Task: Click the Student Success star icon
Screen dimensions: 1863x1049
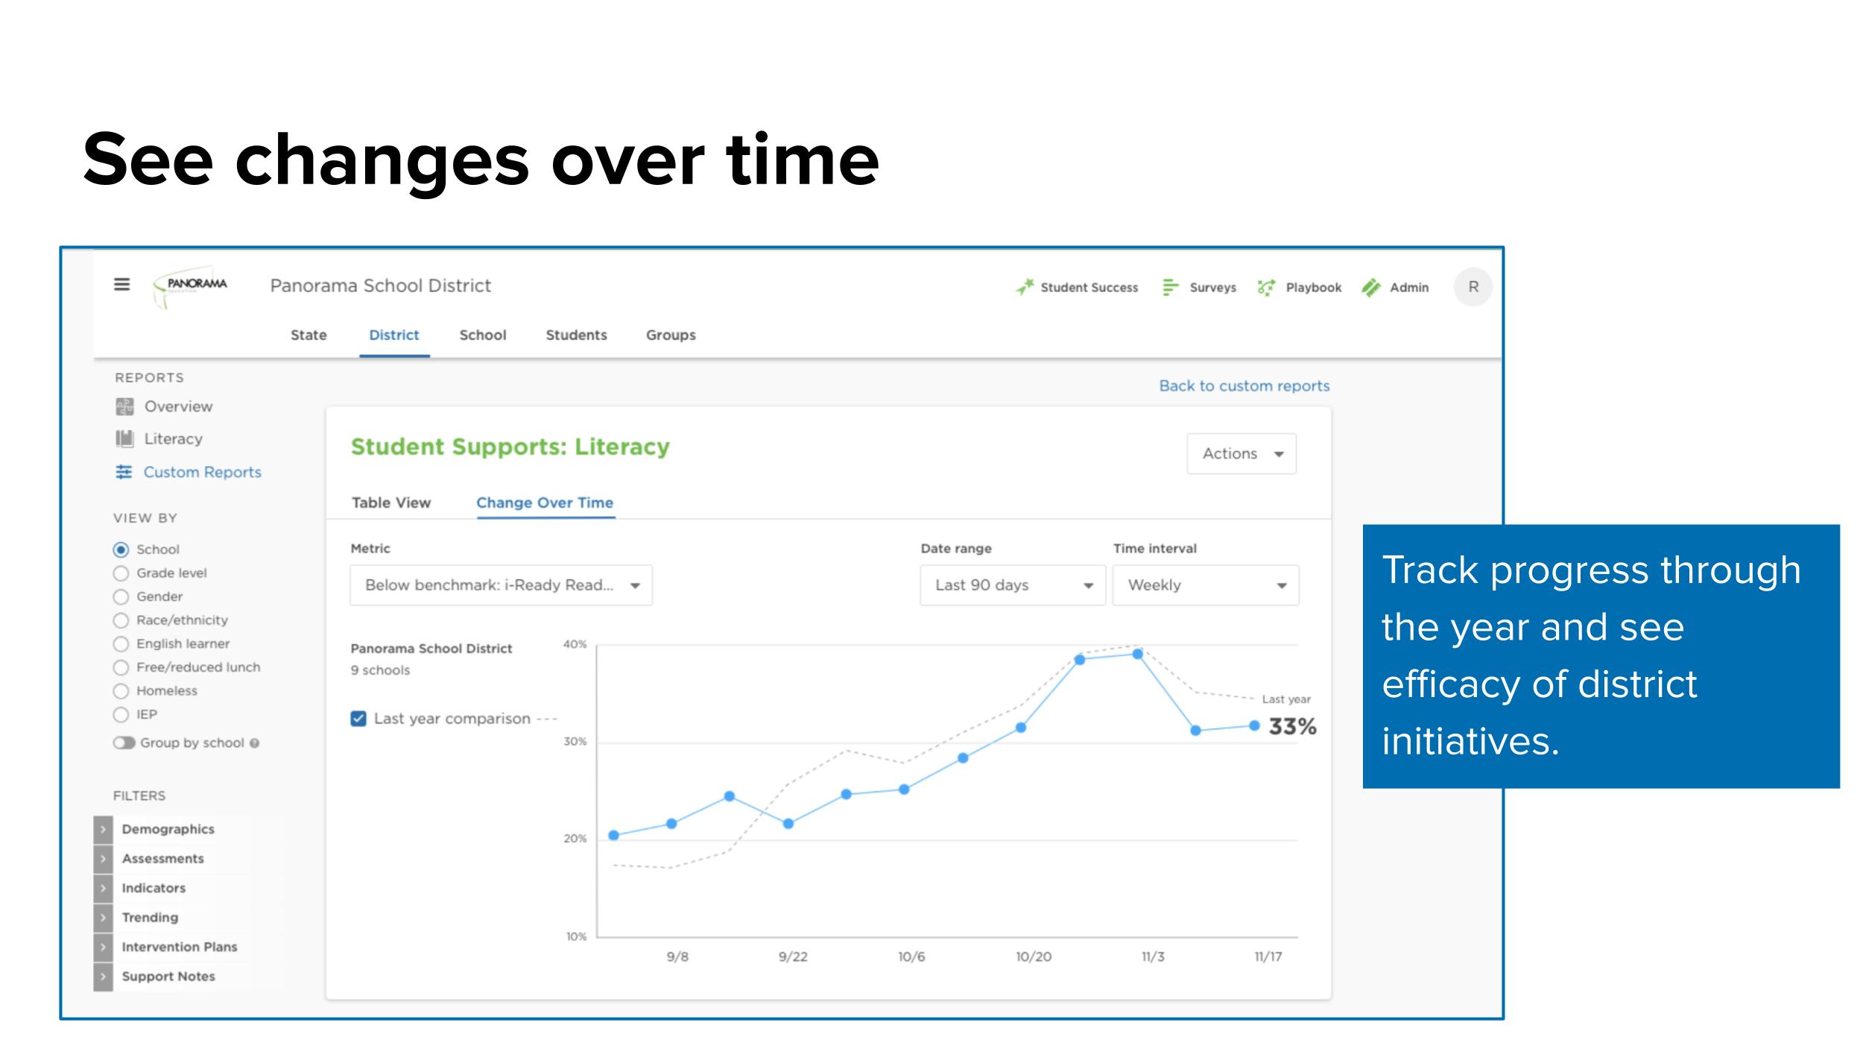Action: [1025, 287]
